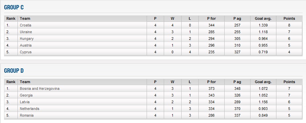Viewport: 306px width, 123px height.
Task: Select the Latvia team name
Action: [x=25, y=102]
